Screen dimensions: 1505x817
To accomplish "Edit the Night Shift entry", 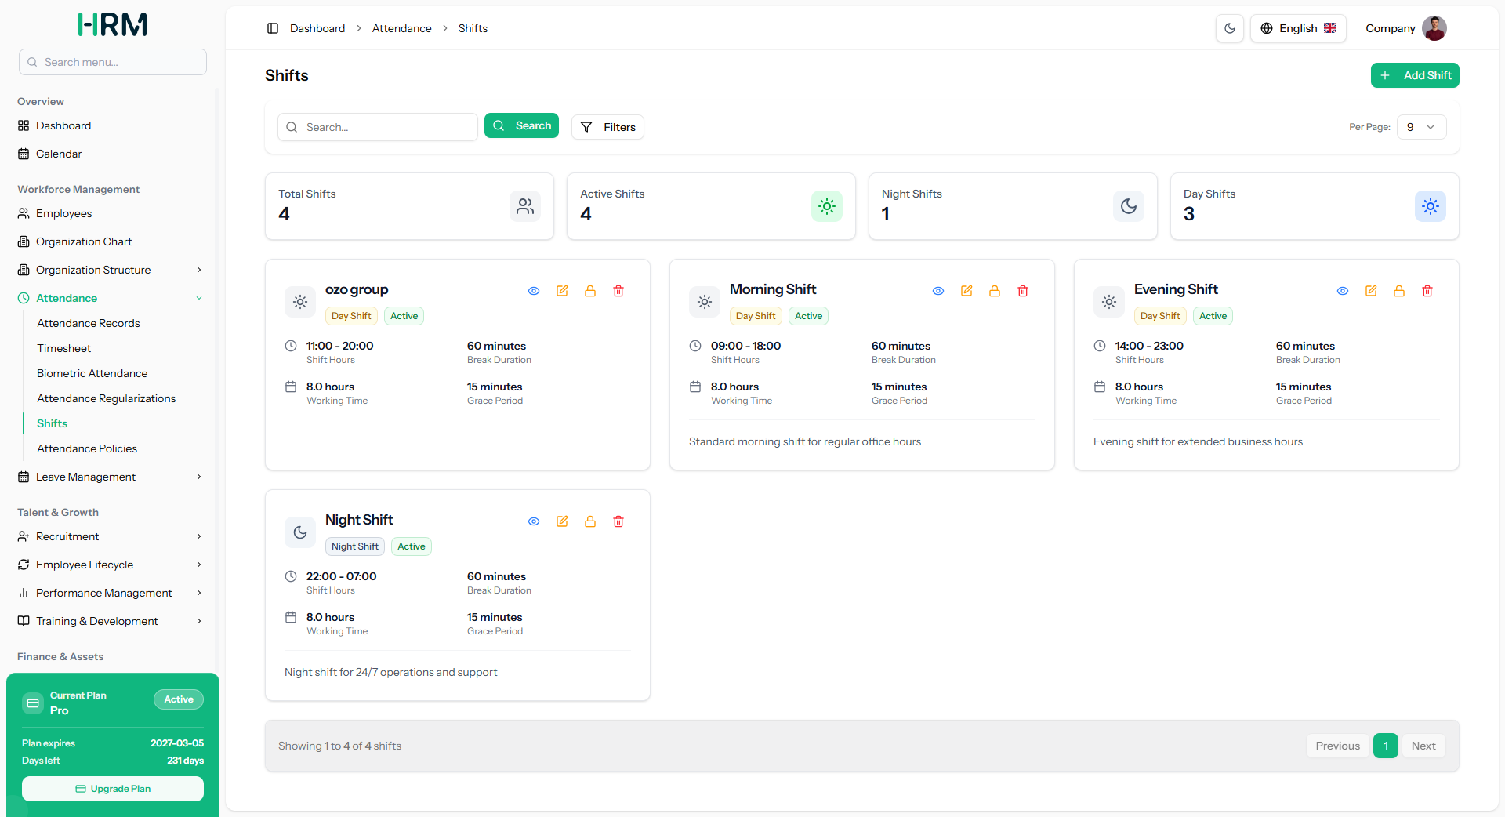I will click(x=562, y=521).
